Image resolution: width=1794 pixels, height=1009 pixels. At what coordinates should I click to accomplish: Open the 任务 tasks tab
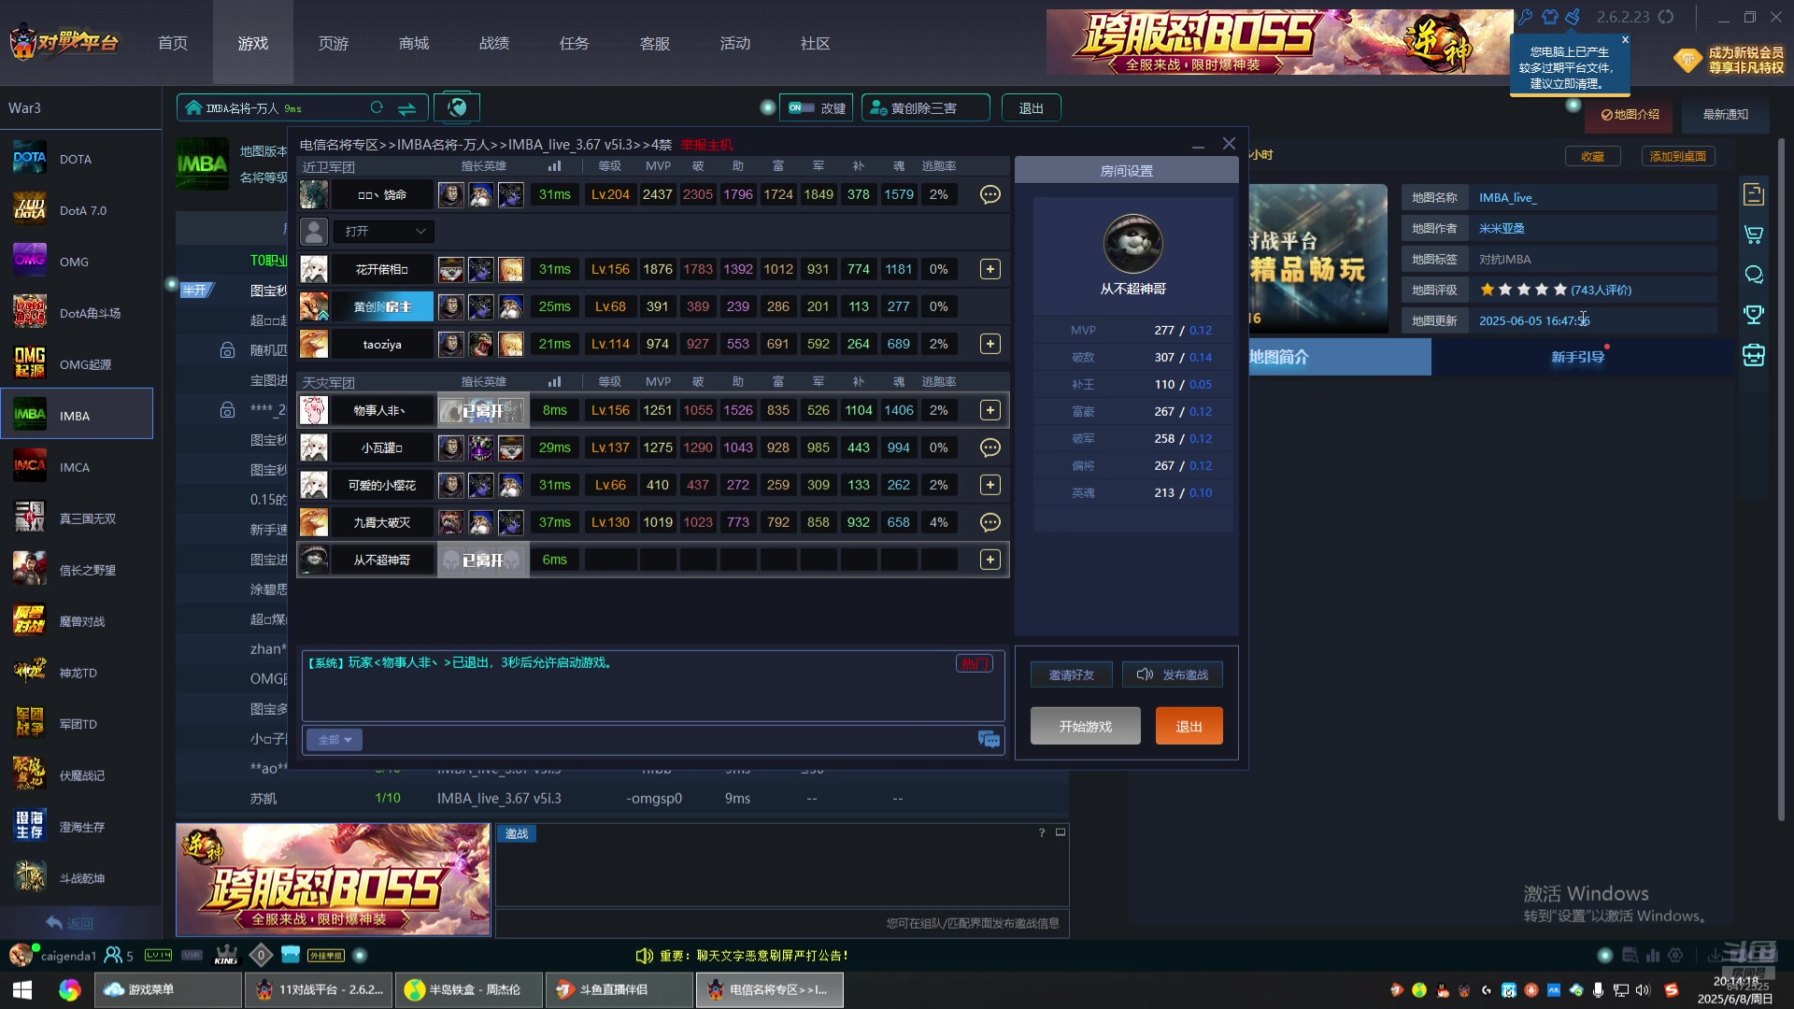point(575,43)
